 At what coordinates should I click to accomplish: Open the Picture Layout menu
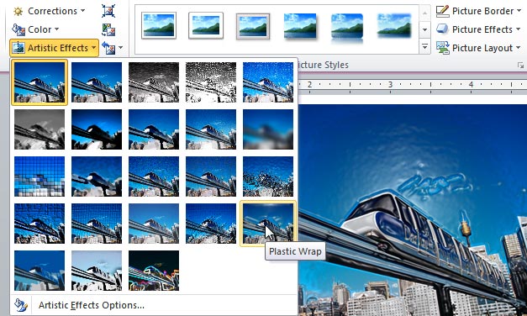(478, 48)
